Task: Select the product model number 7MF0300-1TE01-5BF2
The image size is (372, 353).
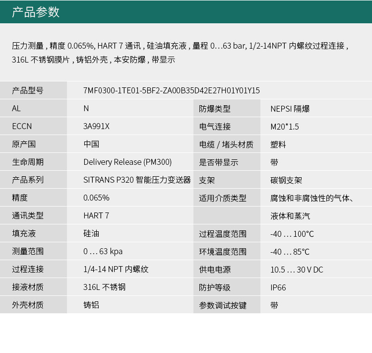Action: 172,90
